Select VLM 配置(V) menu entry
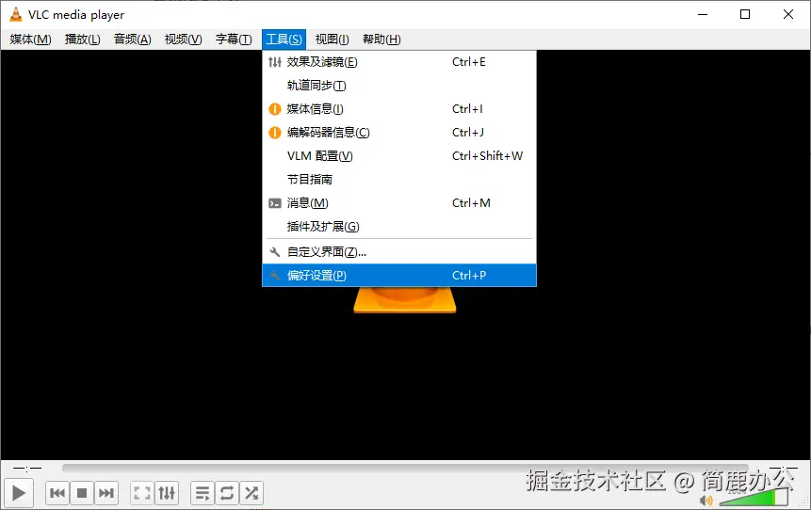Screen dimensions: 811x510 pos(399,156)
